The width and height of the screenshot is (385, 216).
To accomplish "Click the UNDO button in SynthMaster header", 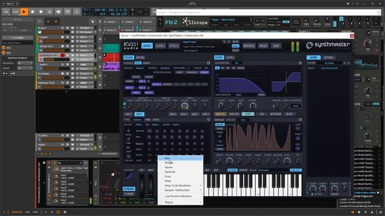I will (235, 46).
